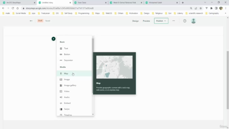This screenshot has width=229, height=129.
Task: Go forward in browser history
Action: [x=8, y=8]
